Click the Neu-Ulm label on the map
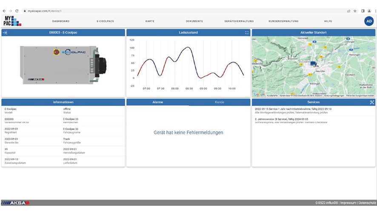 coord(320,71)
